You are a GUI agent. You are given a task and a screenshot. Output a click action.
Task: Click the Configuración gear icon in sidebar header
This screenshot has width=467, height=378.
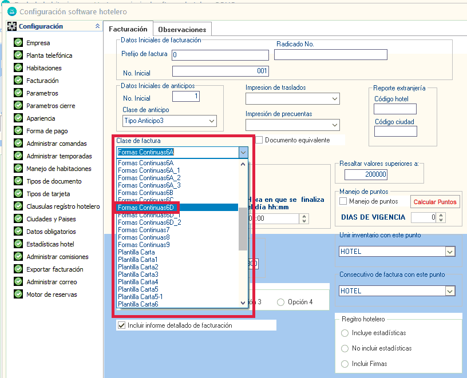[12, 26]
